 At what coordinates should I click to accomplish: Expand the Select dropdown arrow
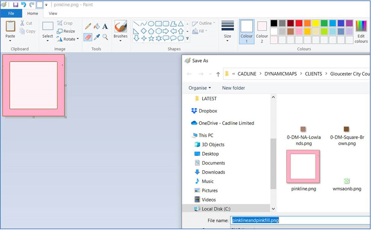coord(48,41)
